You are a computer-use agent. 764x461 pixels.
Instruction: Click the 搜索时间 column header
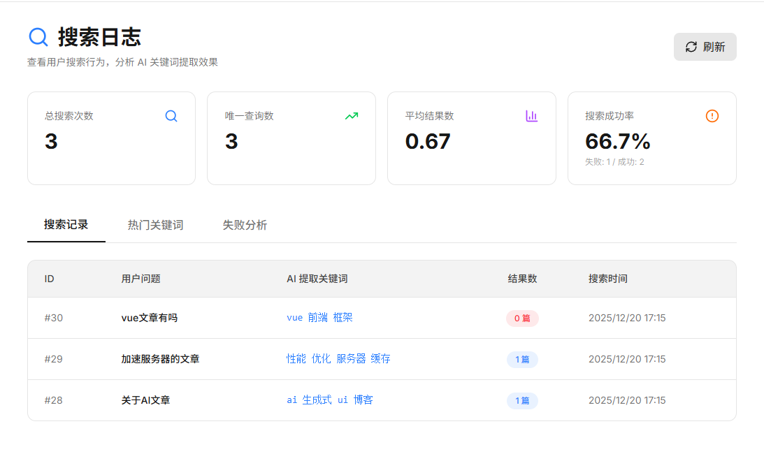point(607,279)
